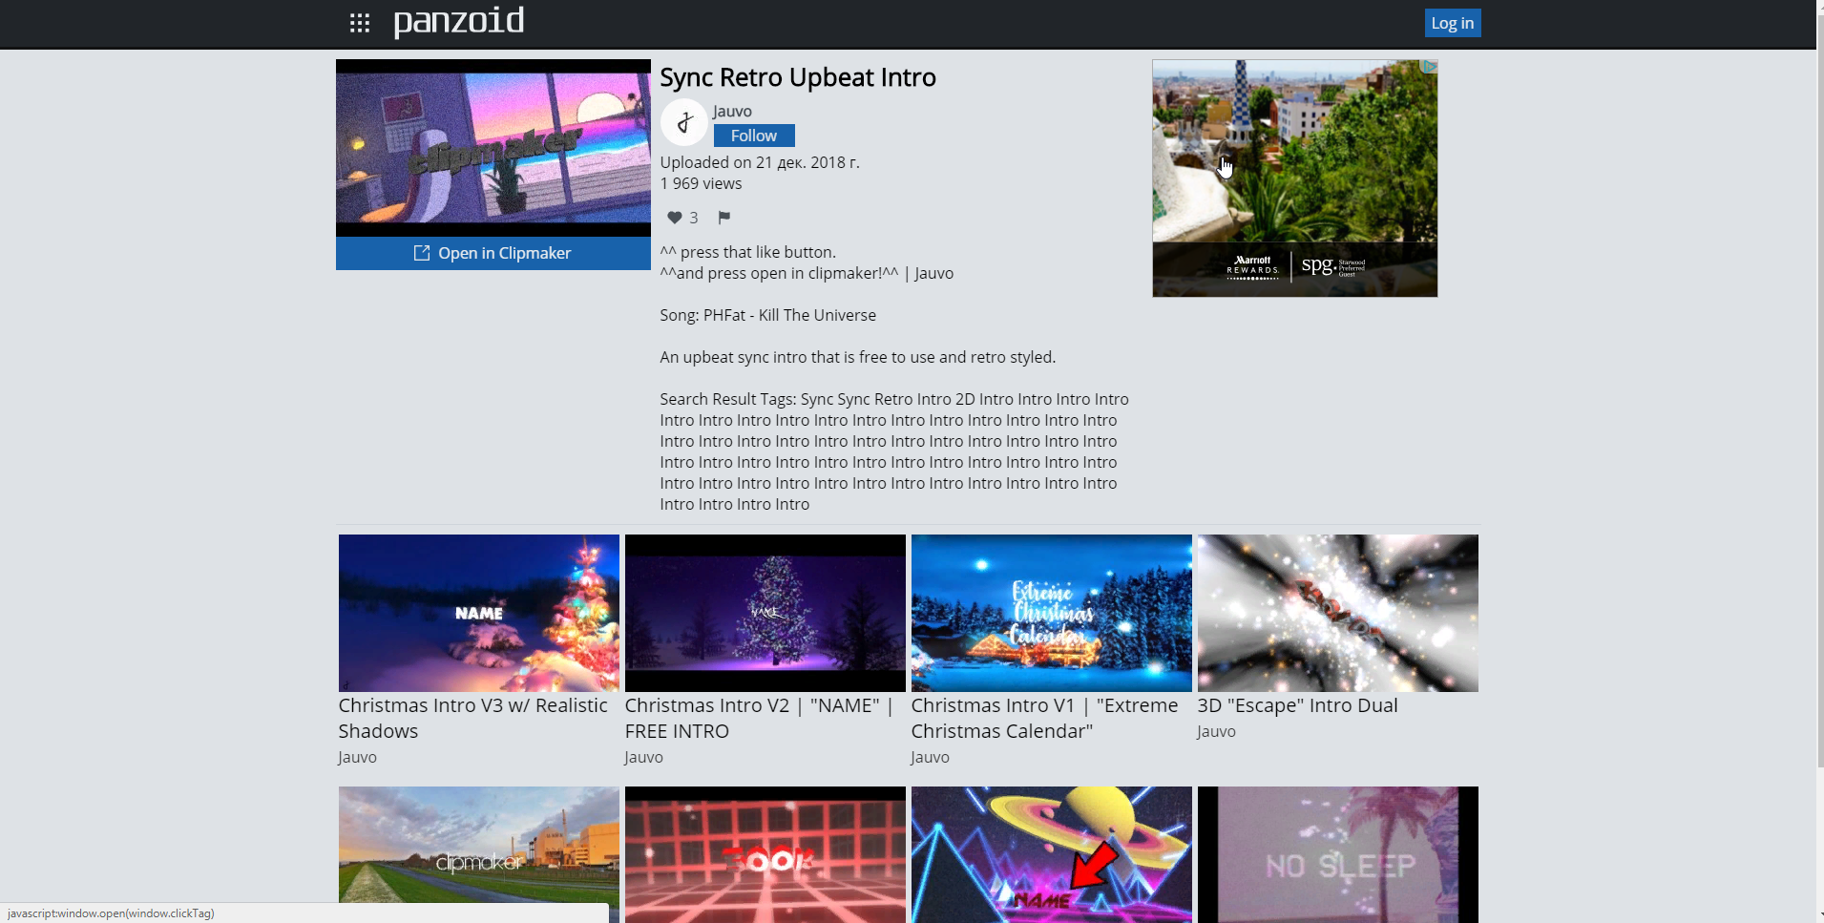Click the Jauvo link under Christmas Intro V3

[356, 757]
